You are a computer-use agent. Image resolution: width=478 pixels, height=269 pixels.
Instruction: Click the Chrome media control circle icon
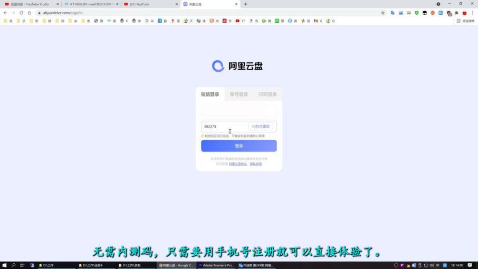[x=438, y=4]
